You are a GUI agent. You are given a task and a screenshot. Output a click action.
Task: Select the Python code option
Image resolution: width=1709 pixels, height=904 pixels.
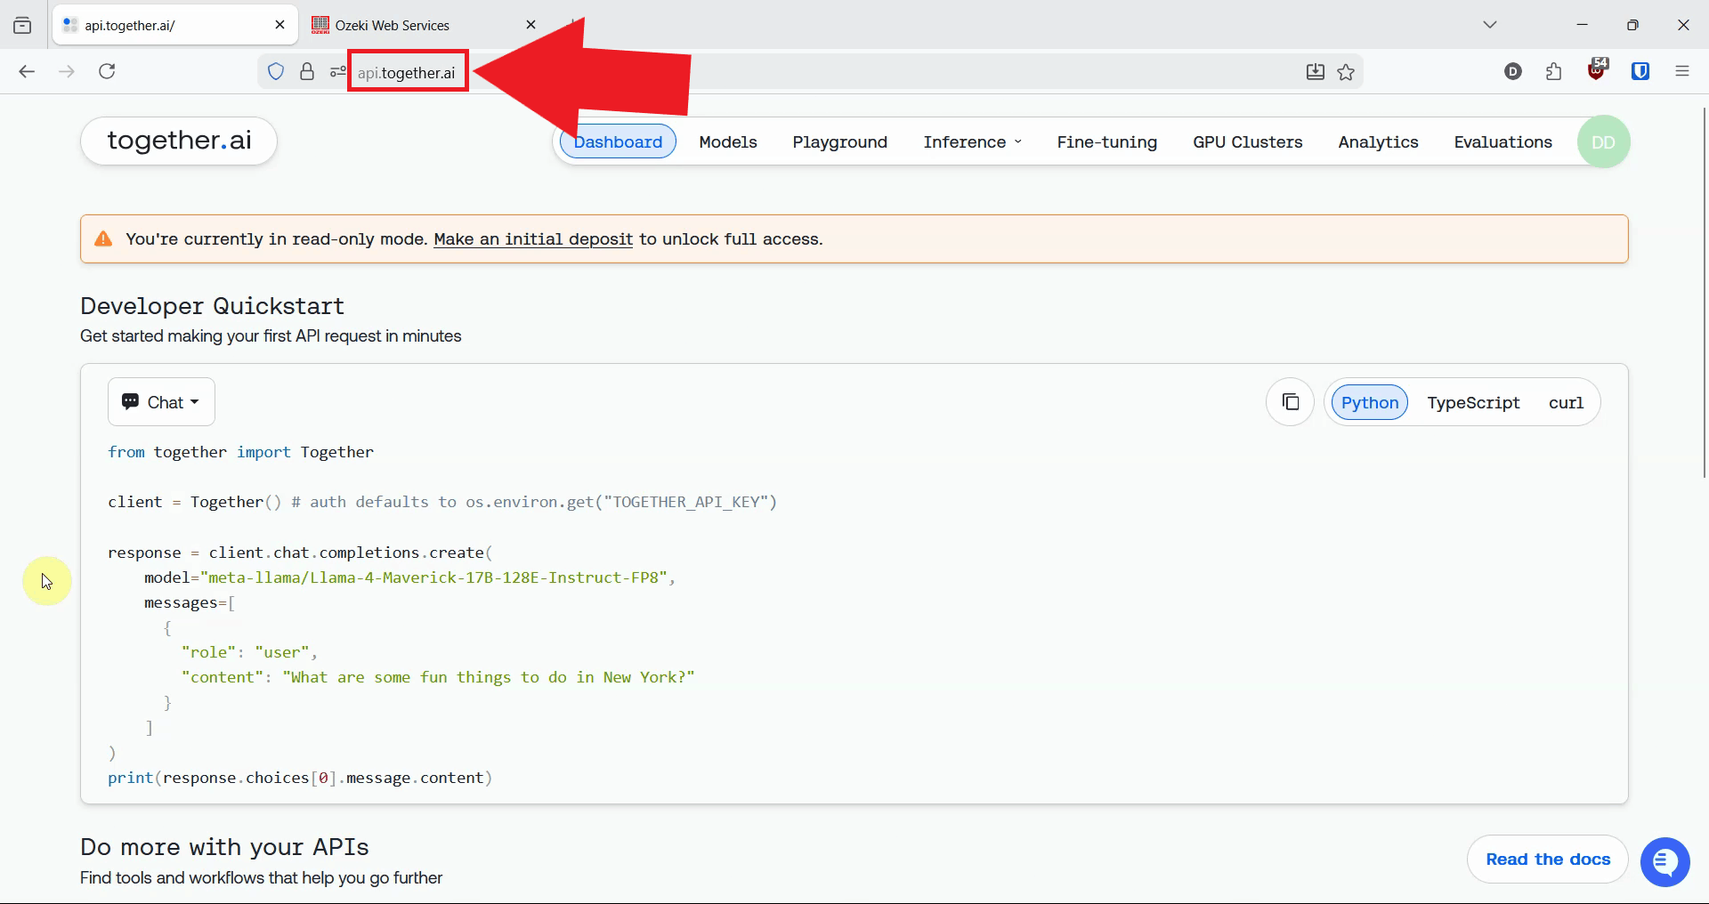[x=1369, y=403]
